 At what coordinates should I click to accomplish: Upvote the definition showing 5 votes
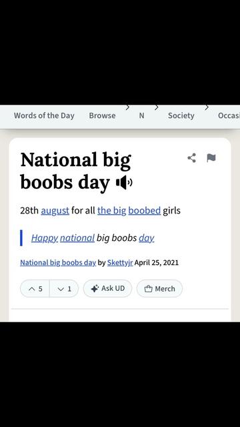35,289
